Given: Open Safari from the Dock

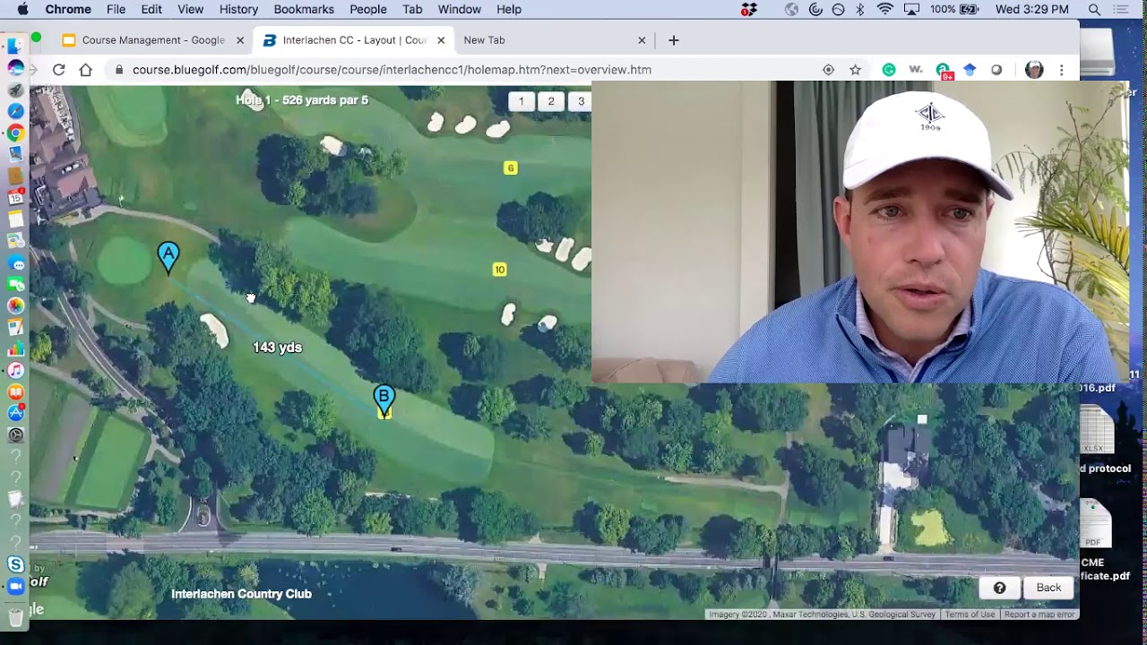Looking at the screenshot, I should click(15, 111).
